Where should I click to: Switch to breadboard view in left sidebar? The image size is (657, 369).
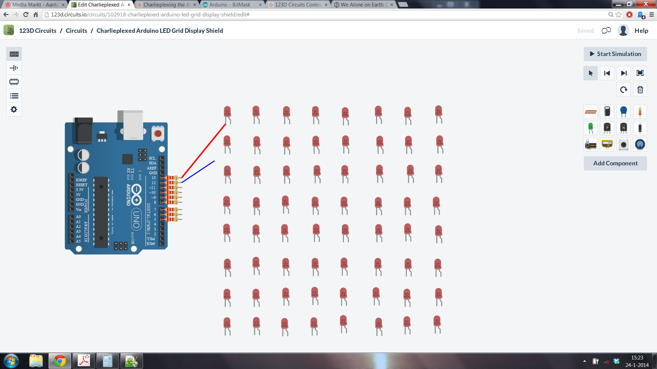click(x=13, y=54)
